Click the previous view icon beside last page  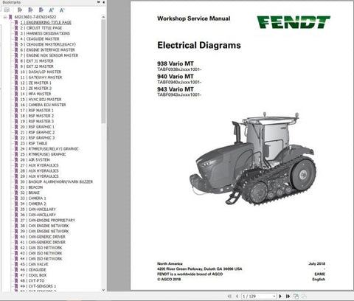(296, 297)
